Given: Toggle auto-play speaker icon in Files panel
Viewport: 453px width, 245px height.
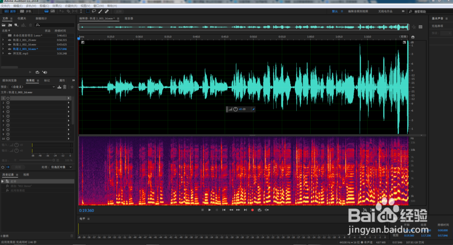Looking at the screenshot, I should tap(44, 72).
